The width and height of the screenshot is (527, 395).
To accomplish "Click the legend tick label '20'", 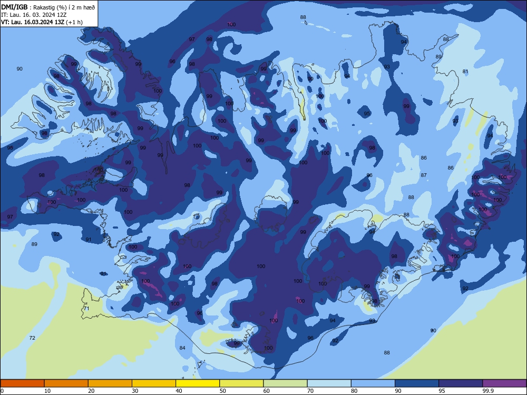I will [x=91, y=391].
